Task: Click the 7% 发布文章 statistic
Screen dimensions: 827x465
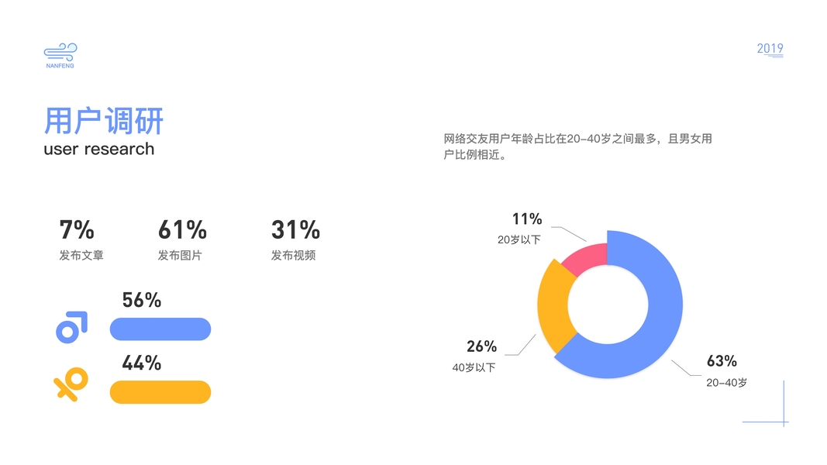Action: click(81, 240)
